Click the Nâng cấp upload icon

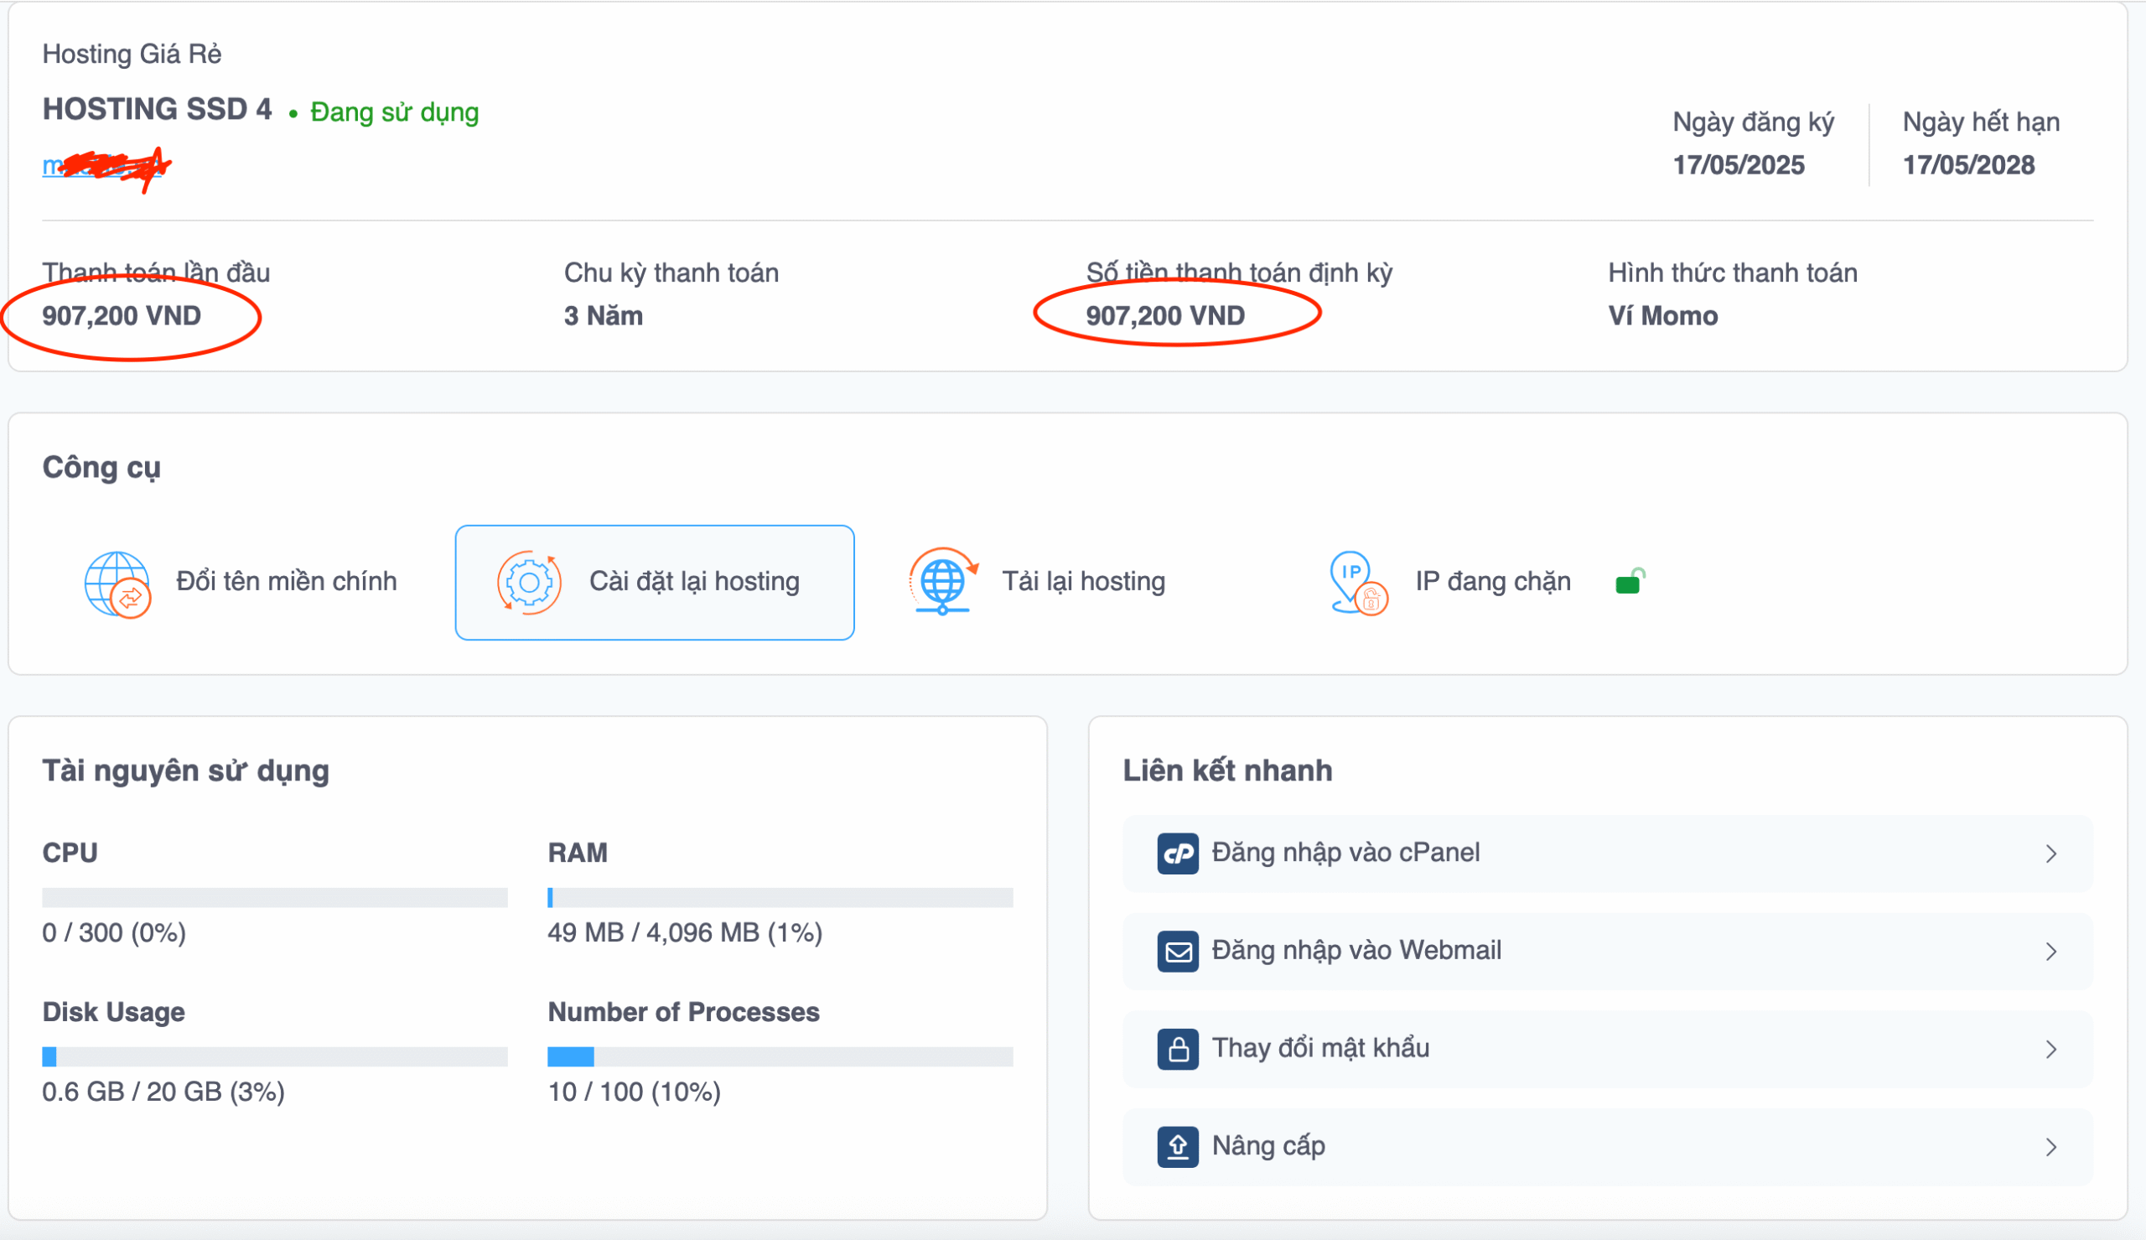1178,1145
